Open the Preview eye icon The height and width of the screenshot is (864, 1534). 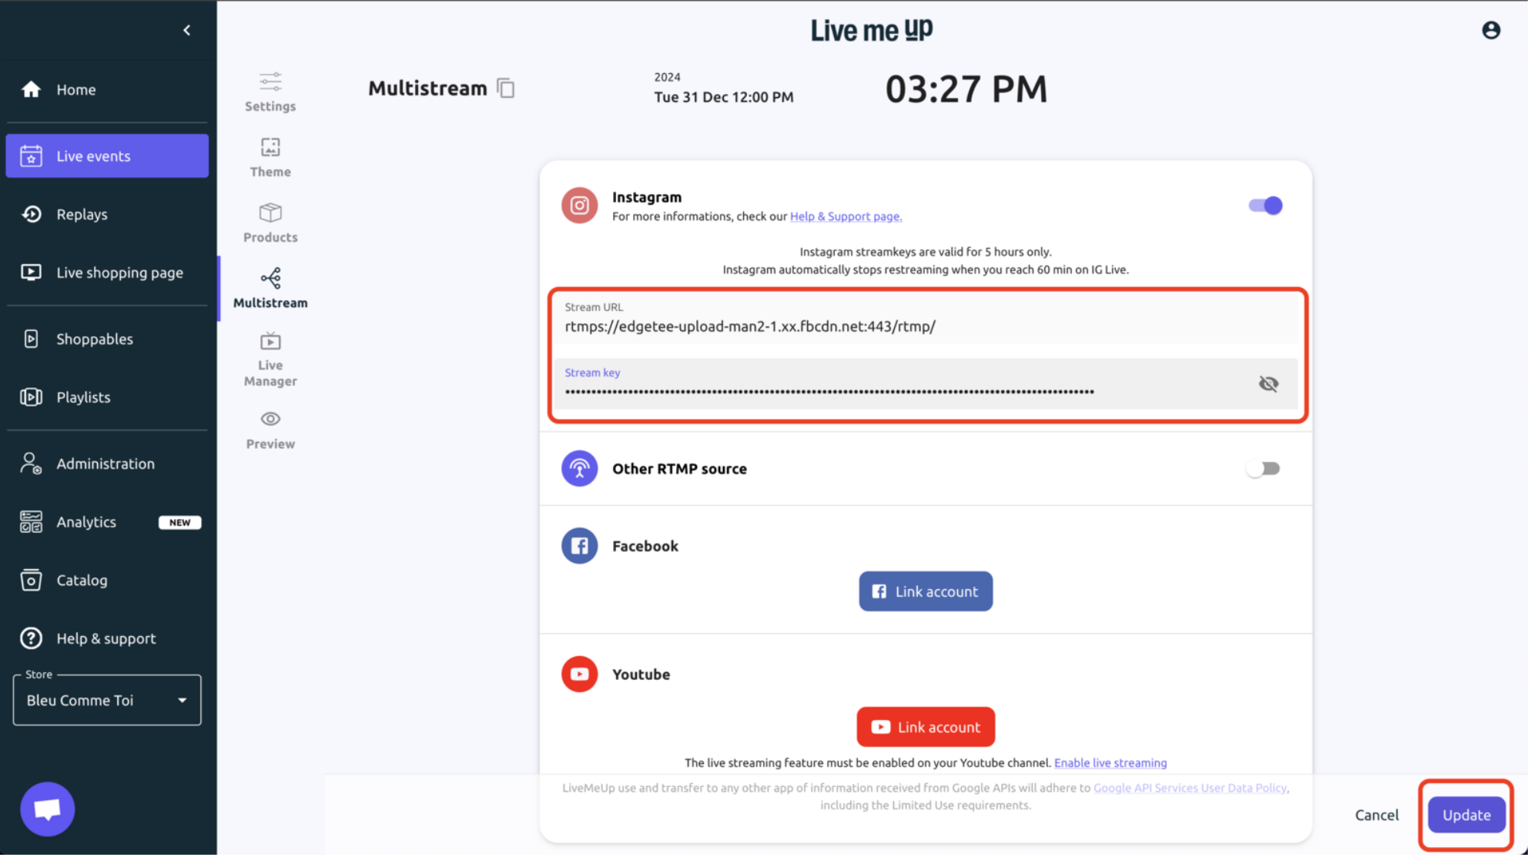270,419
